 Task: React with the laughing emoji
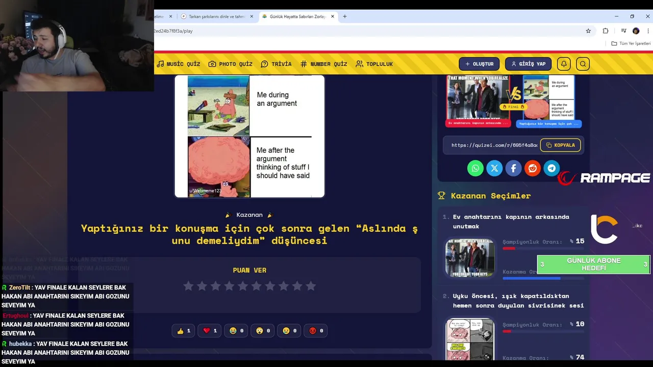236,331
